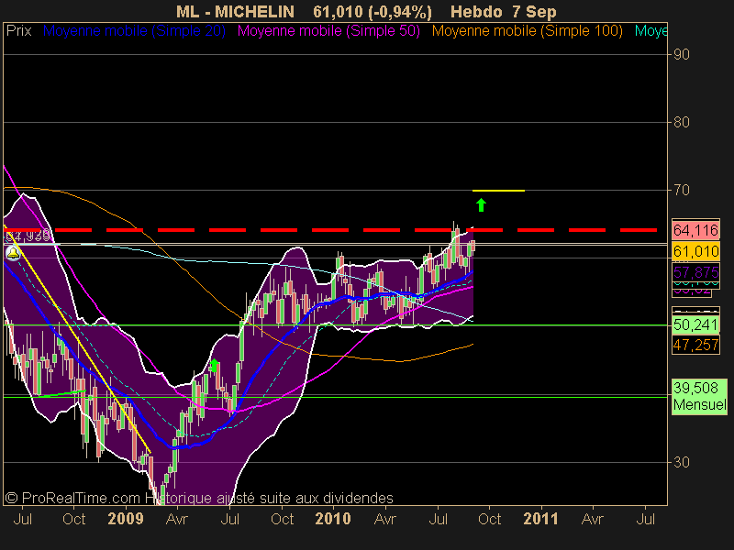Viewport: 734px width, 550px height.
Task: Click the '2009' label on time axis
Action: tap(126, 519)
